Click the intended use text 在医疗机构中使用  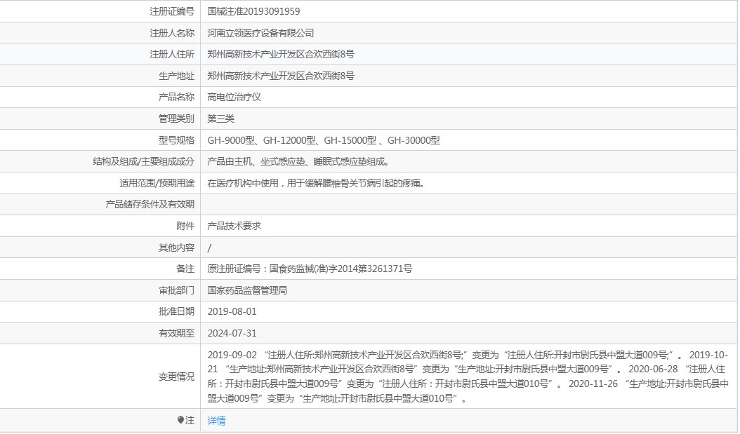tap(243, 183)
